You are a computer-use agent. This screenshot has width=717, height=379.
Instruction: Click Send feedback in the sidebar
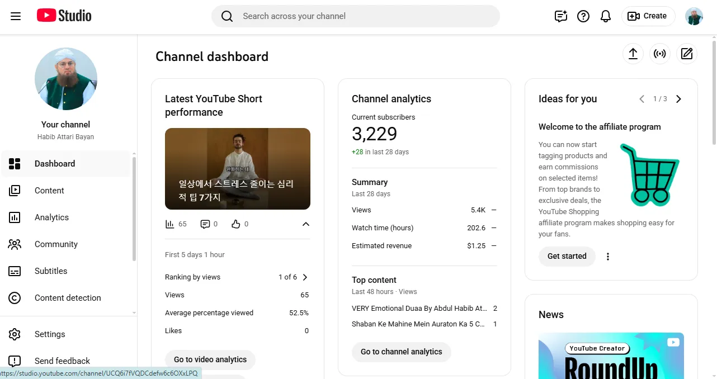[x=65, y=361]
